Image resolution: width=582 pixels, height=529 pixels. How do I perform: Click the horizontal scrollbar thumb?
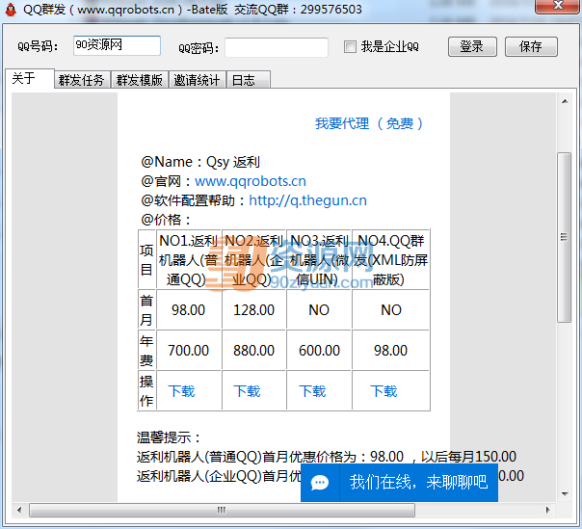[x=222, y=510]
